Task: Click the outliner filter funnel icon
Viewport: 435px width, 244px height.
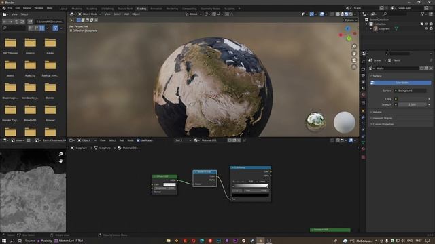Action: pos(422,14)
